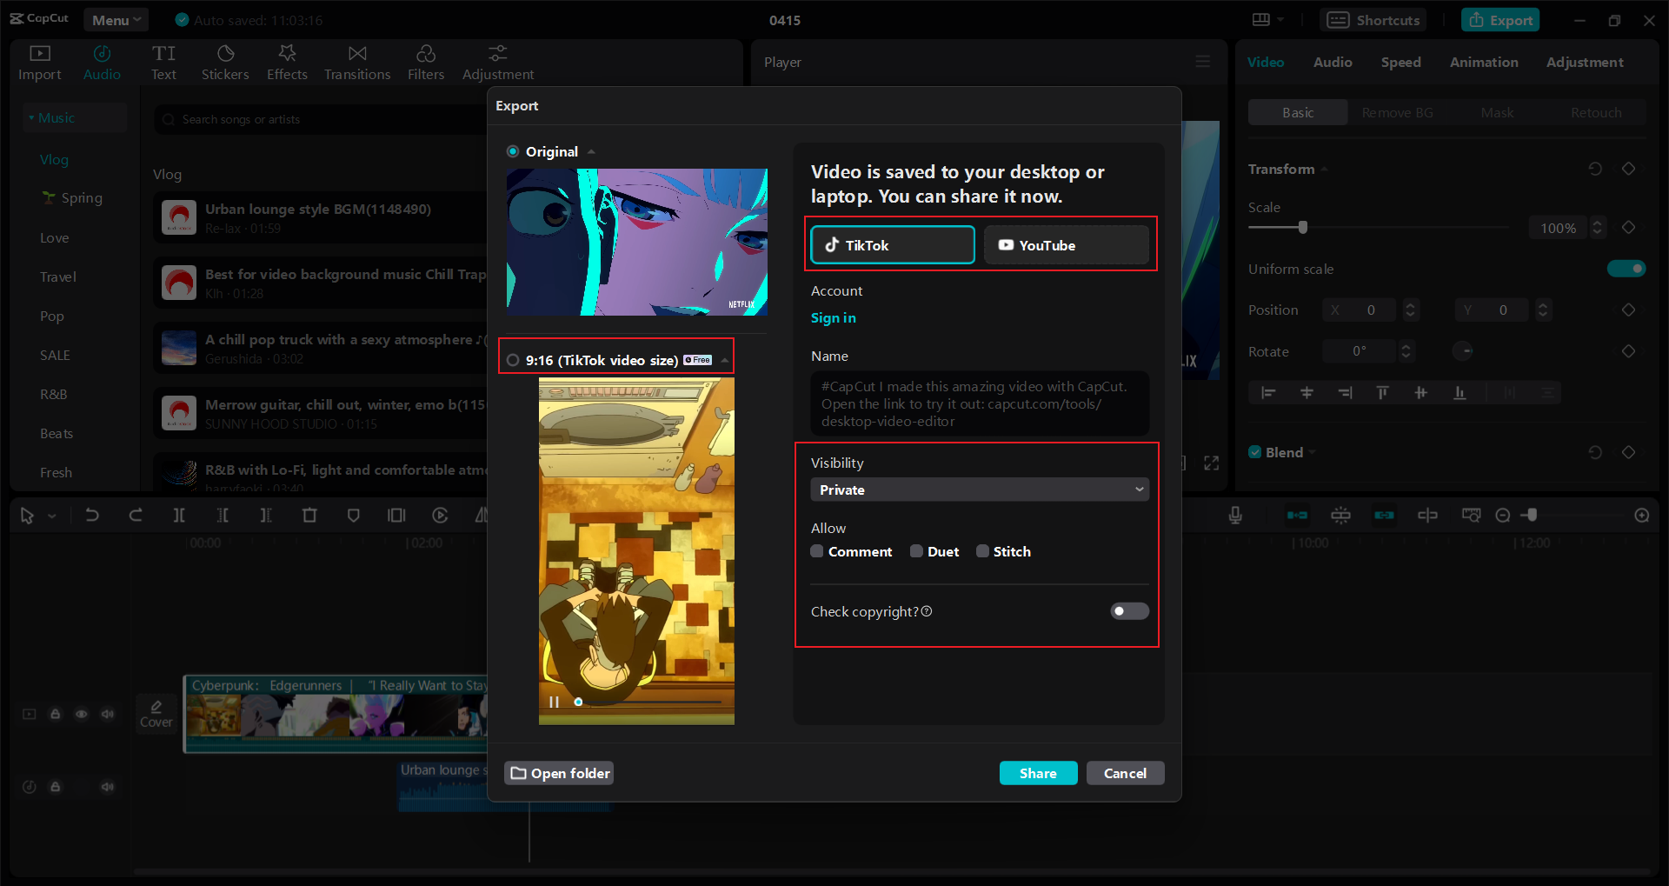Screen dimensions: 1669x886
Task: Toggle the Uniform scale switch
Action: pyautogui.click(x=1626, y=269)
